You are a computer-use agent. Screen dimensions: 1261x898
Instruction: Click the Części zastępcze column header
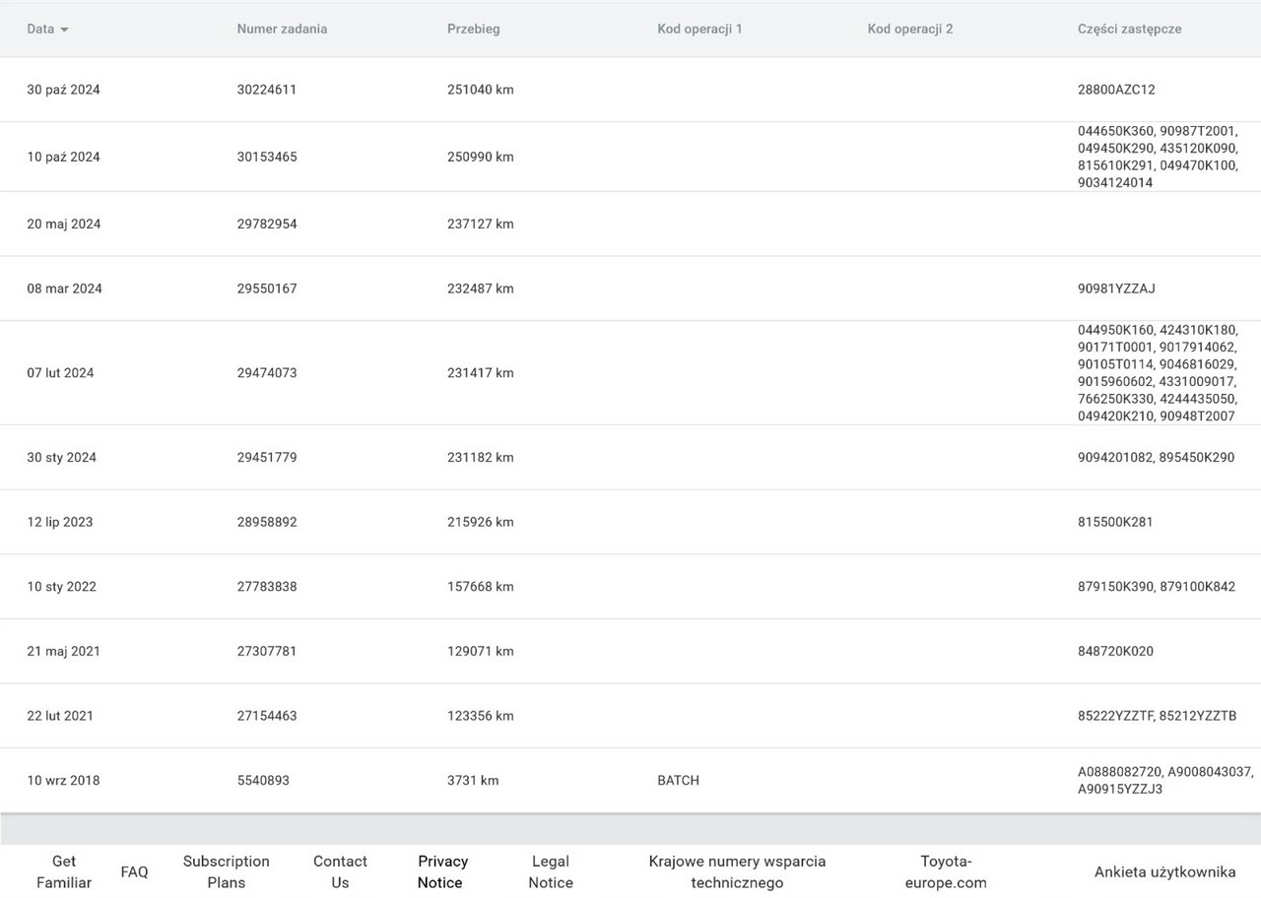pyautogui.click(x=1129, y=30)
